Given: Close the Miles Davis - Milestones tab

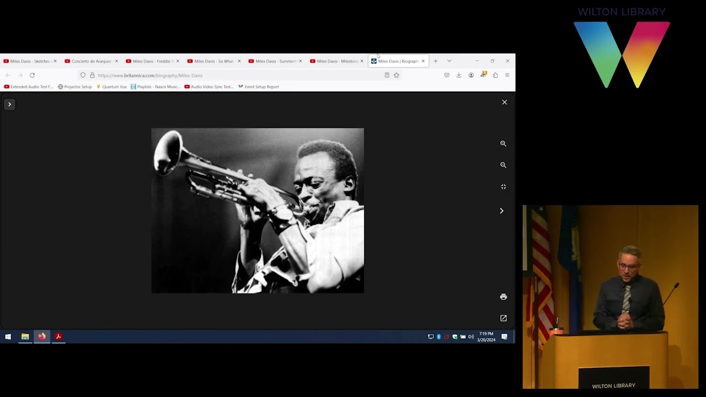Looking at the screenshot, I should point(362,61).
